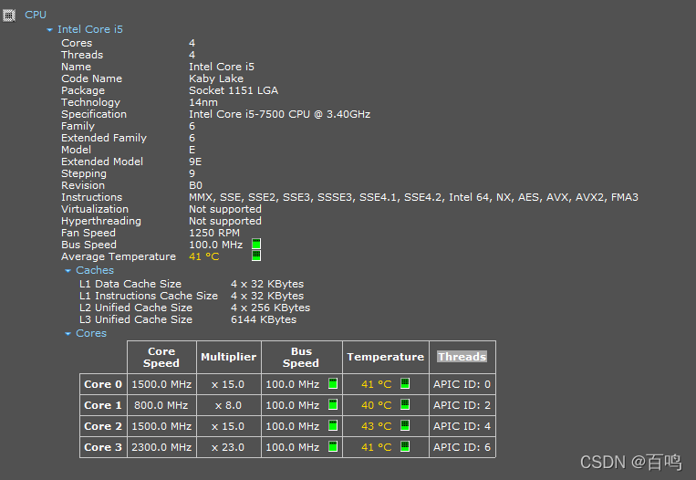Click the Extended Family label
Image resolution: width=696 pixels, height=480 pixels.
coord(104,138)
